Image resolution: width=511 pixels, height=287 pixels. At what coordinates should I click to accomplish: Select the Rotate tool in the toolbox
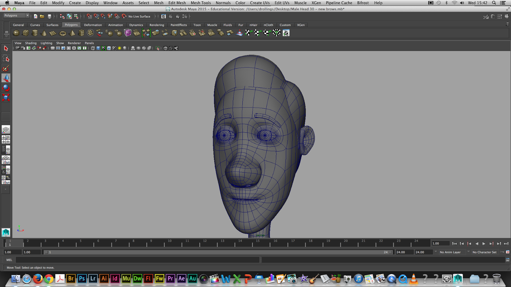pyautogui.click(x=6, y=88)
